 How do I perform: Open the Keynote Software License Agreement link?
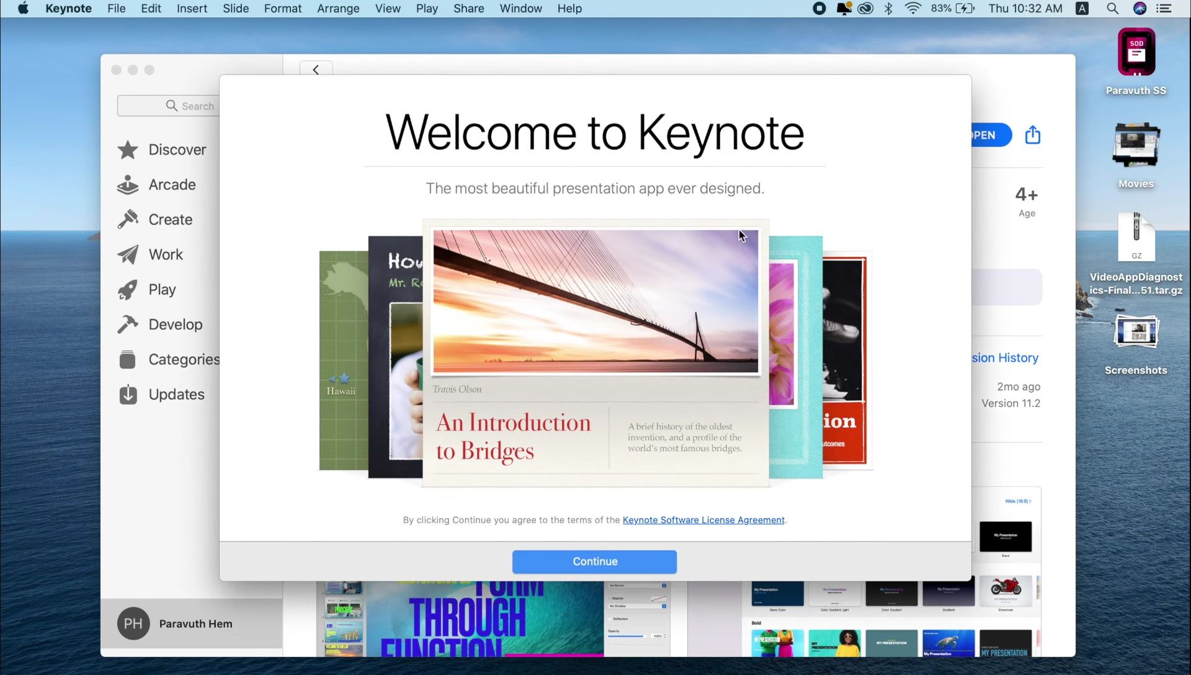tap(703, 520)
